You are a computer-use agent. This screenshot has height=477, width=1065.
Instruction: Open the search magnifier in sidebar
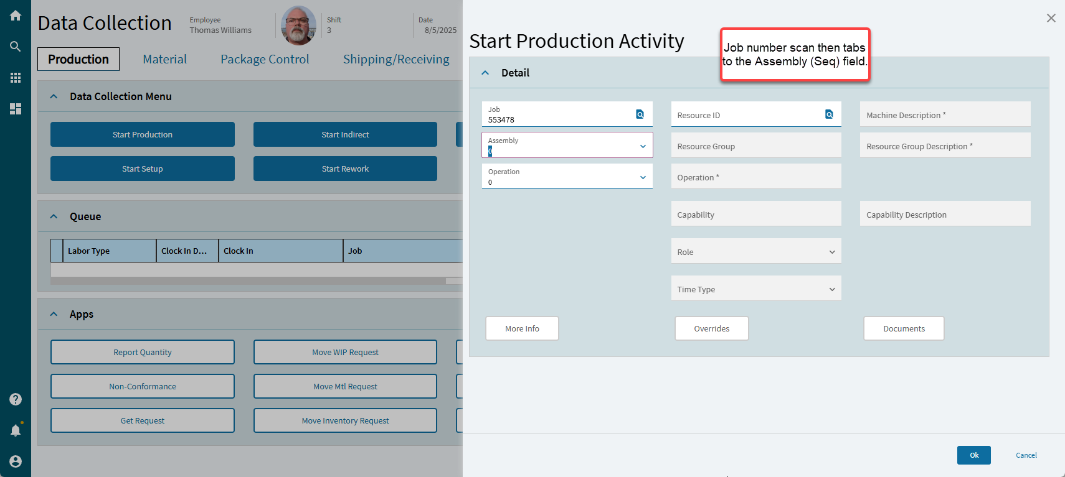pos(16,47)
